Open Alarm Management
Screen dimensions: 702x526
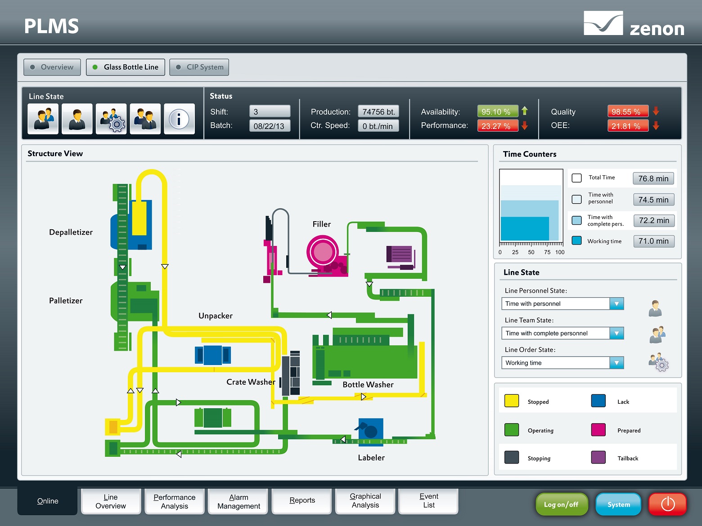[238, 501]
